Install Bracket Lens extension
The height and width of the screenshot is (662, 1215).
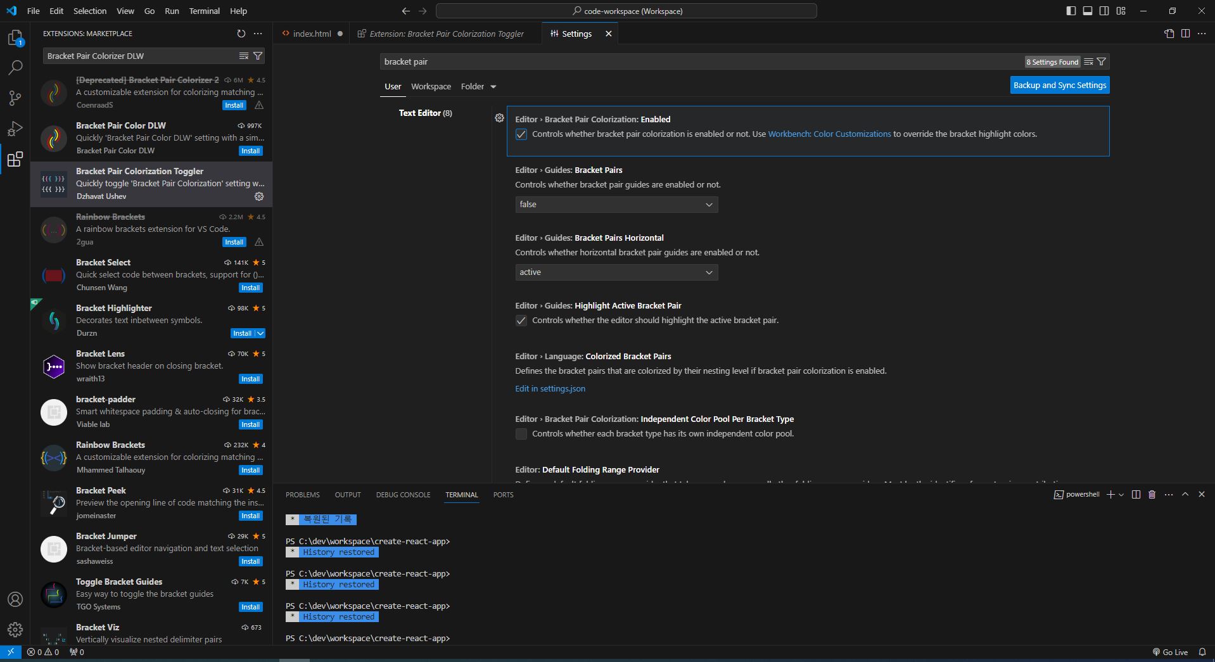(251, 379)
